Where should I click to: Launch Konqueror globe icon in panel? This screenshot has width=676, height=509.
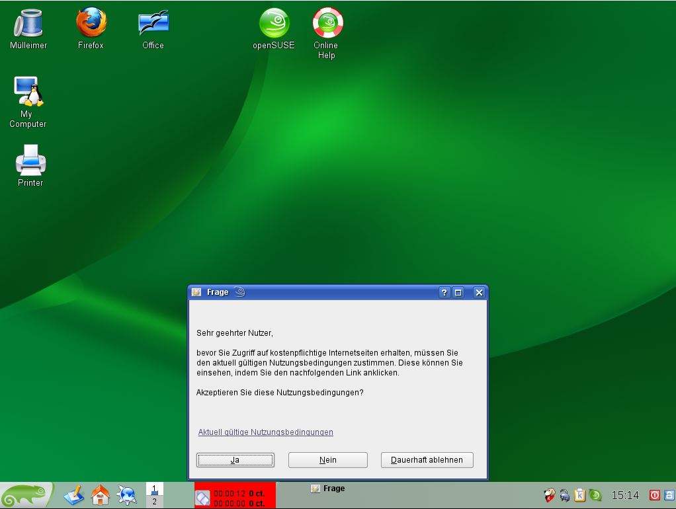coord(127,496)
